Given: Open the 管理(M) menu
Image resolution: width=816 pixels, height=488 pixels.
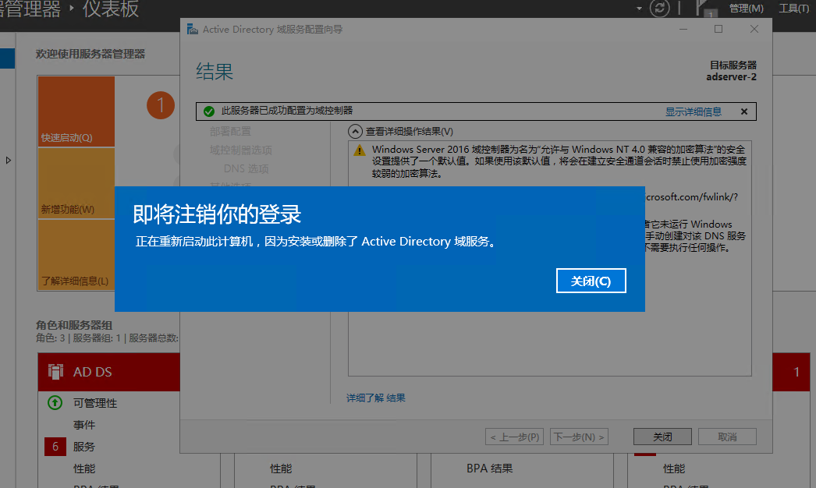Looking at the screenshot, I should tap(747, 9).
